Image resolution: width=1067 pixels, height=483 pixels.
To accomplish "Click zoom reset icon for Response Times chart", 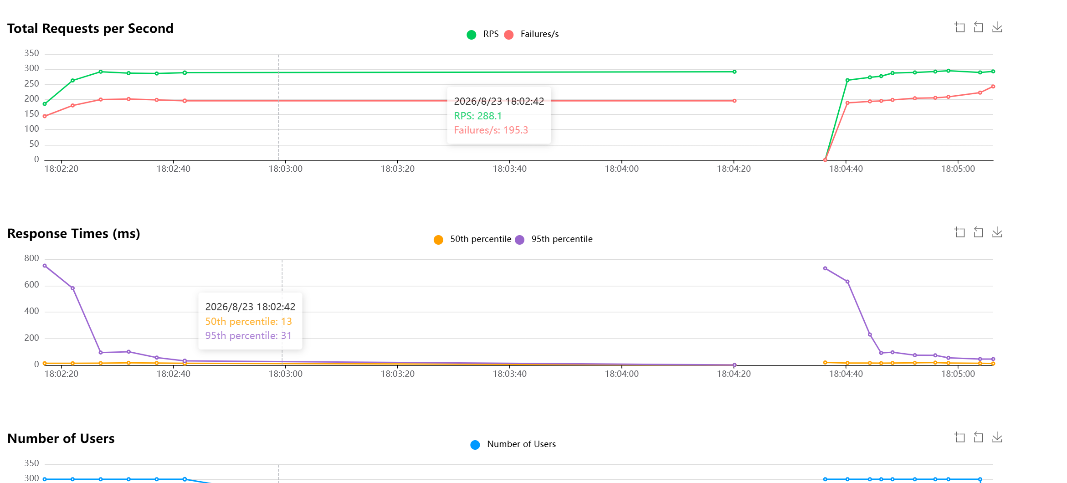I will tap(978, 232).
